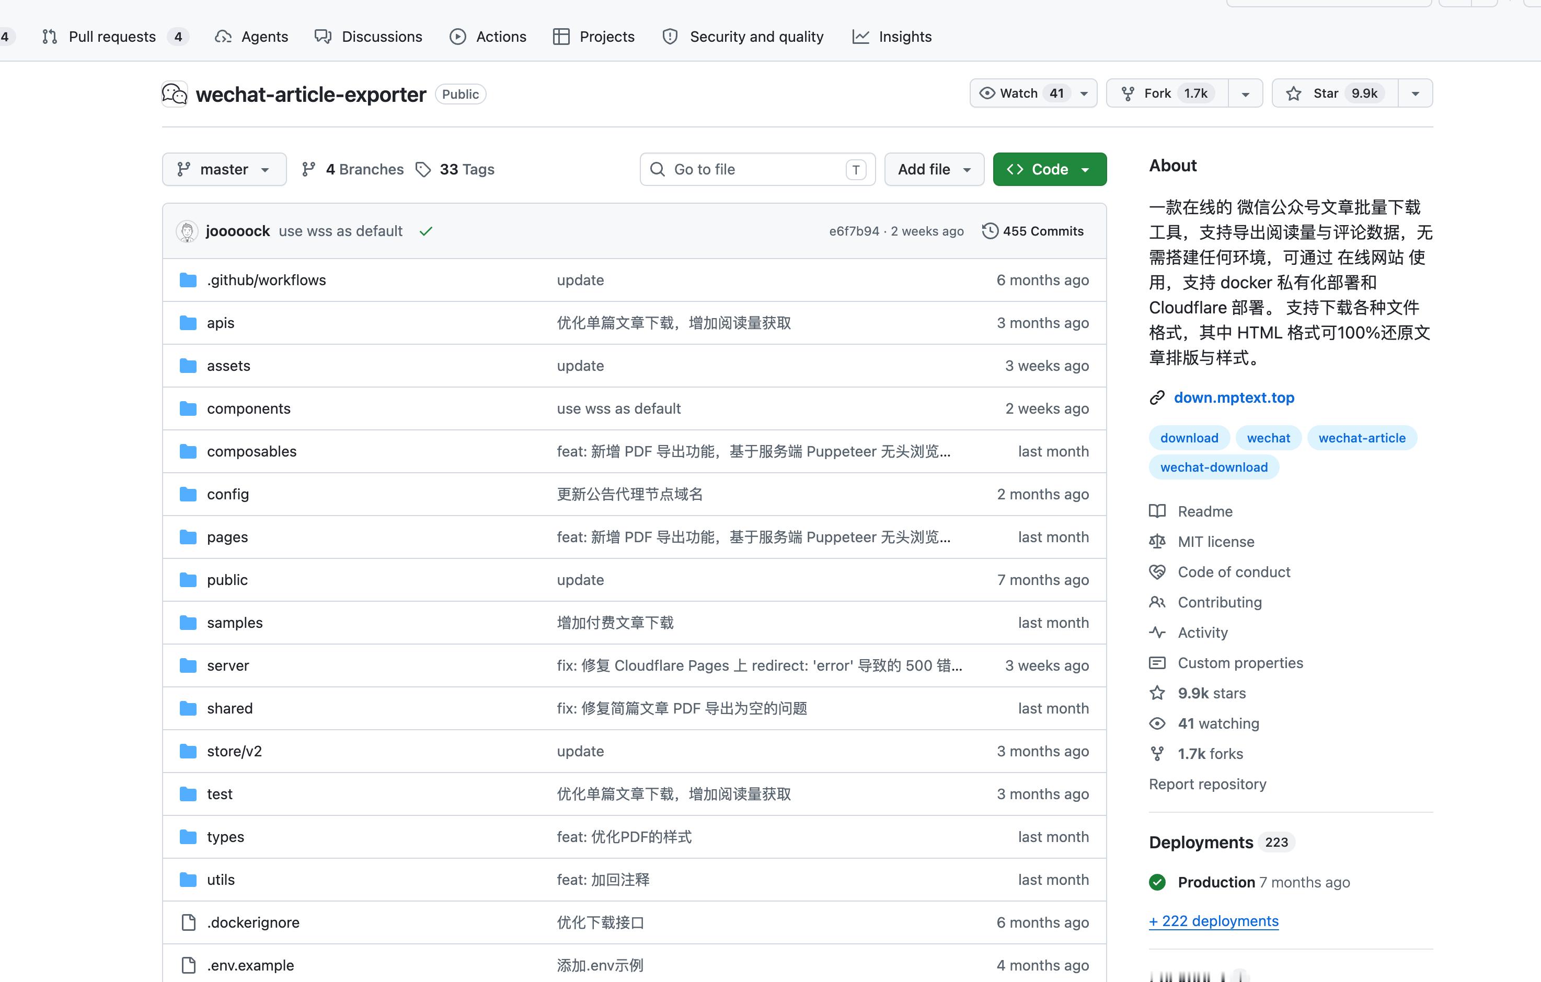
Task: Switch to the Discussions tab
Action: pyautogui.click(x=369, y=37)
